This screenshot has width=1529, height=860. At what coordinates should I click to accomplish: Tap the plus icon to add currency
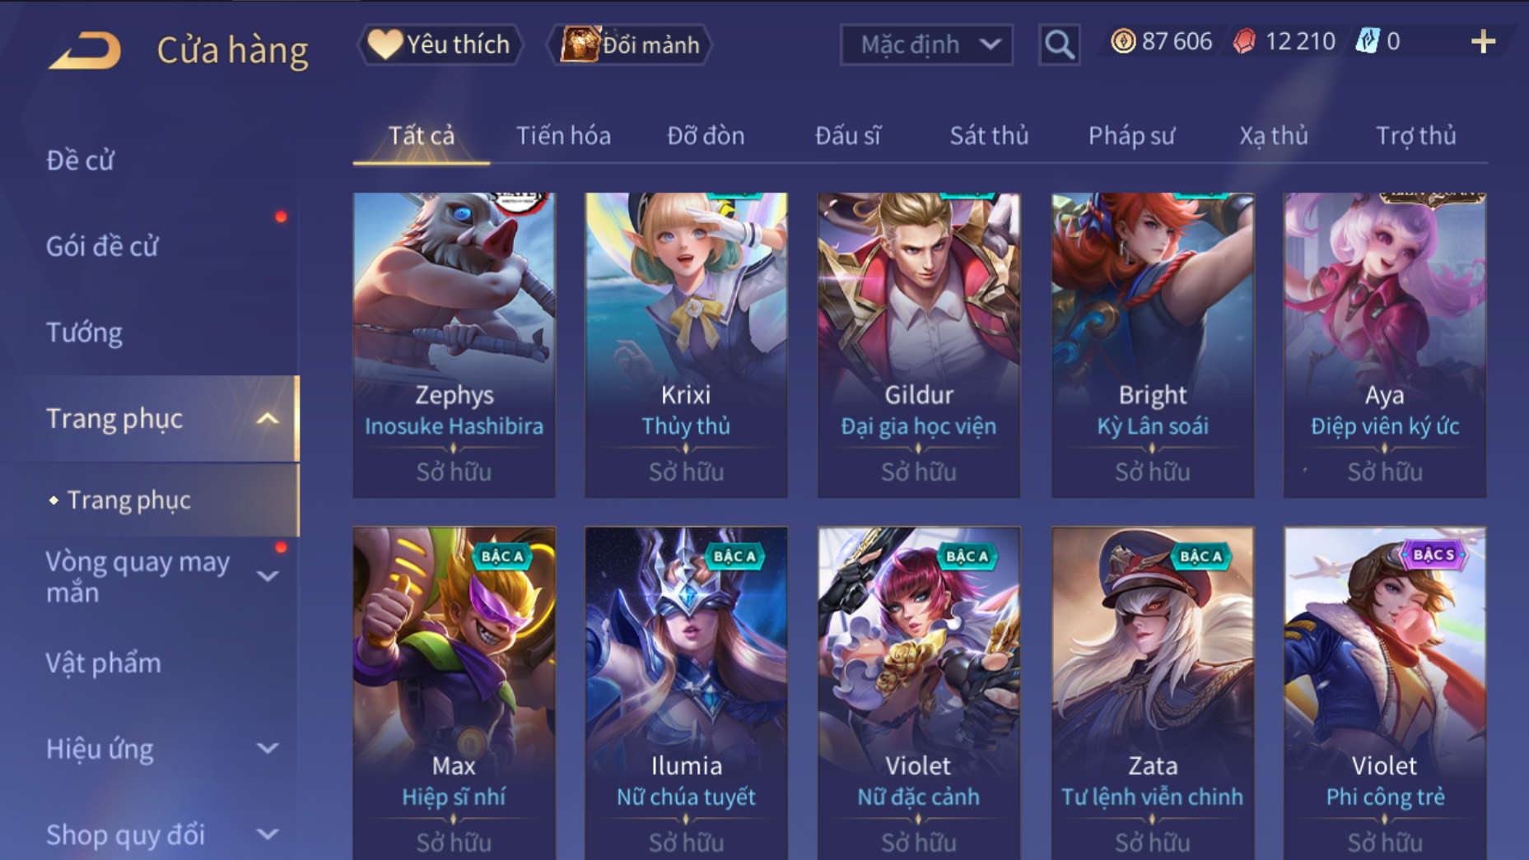1483,41
